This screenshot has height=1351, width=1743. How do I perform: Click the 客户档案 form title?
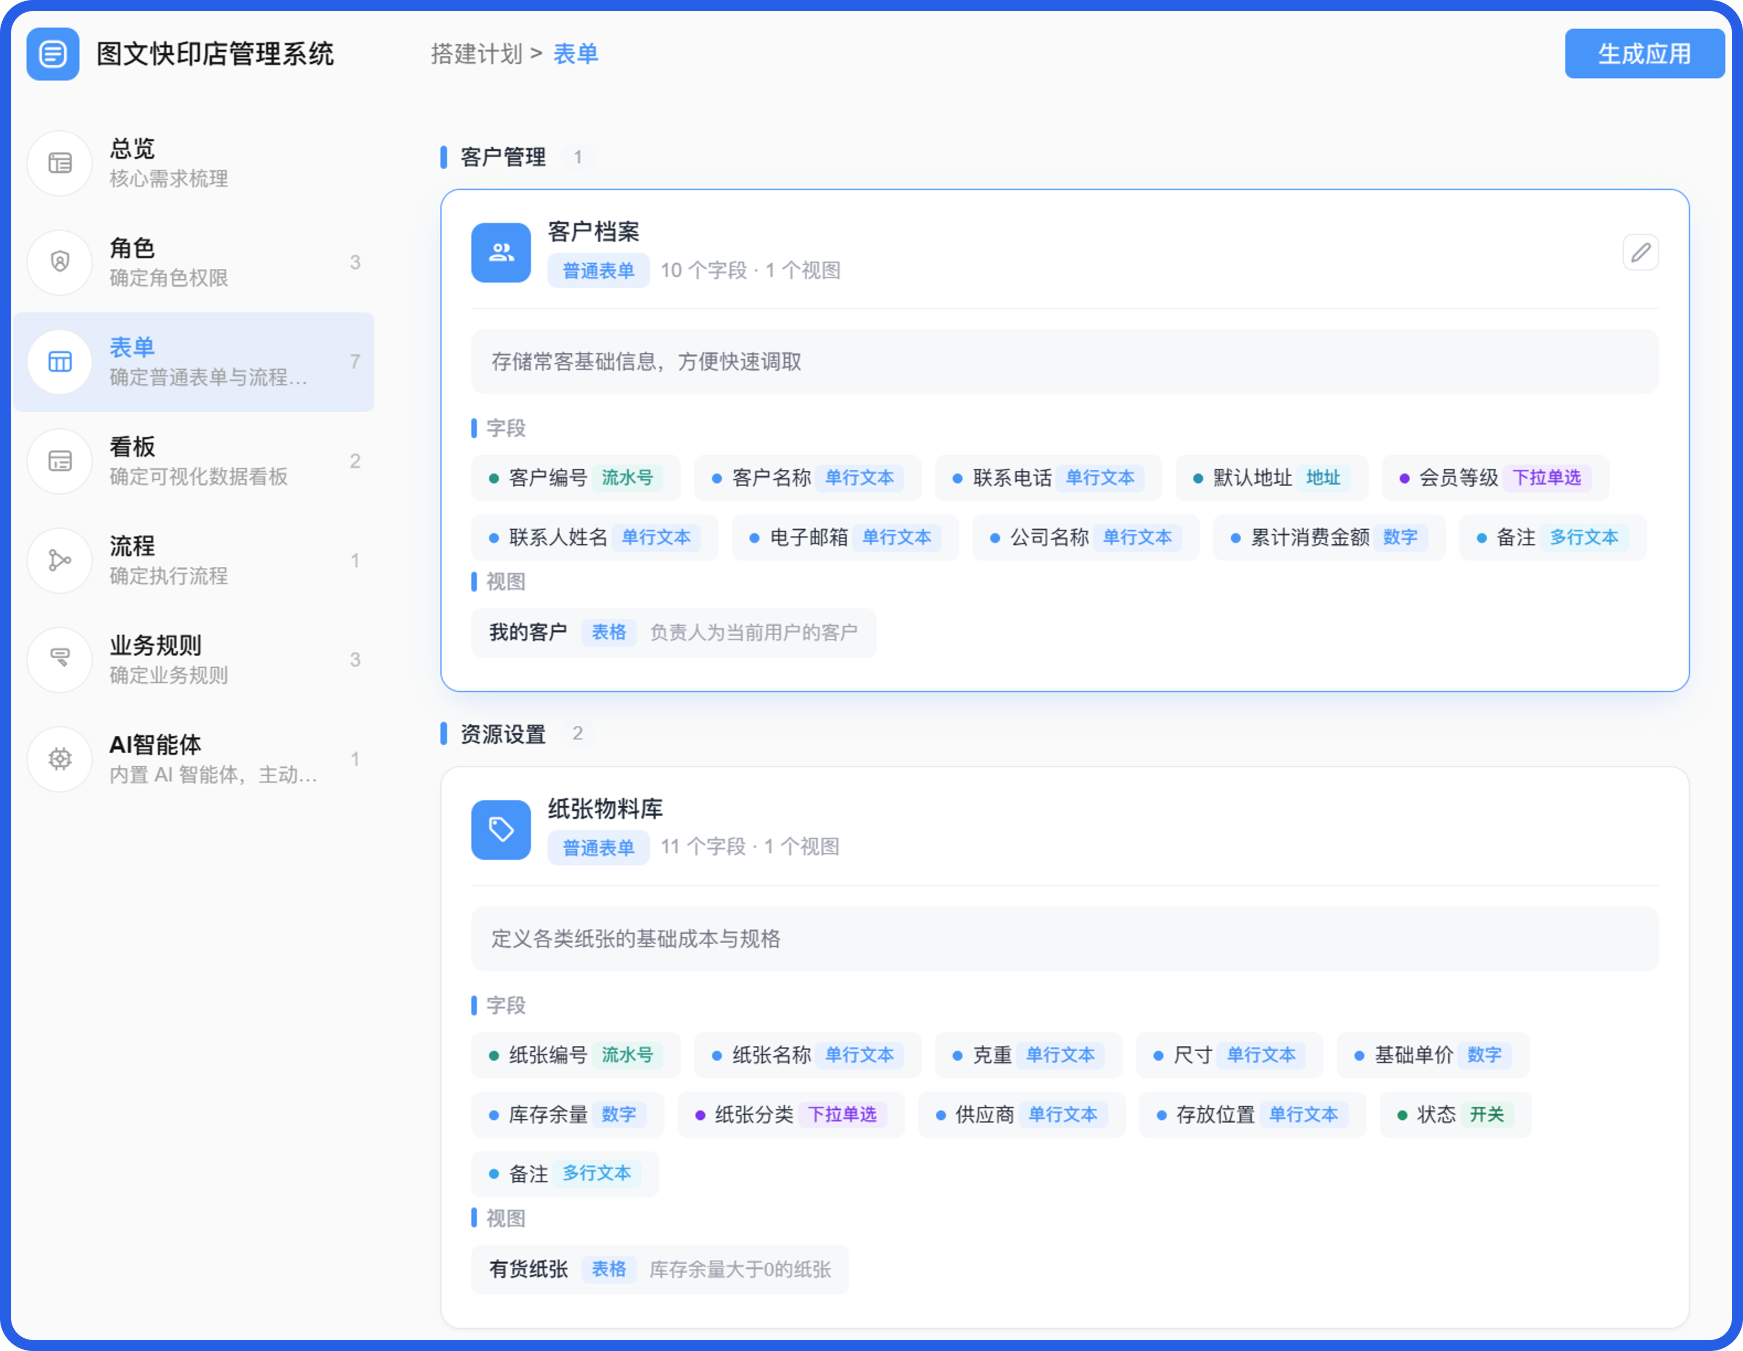coord(593,231)
